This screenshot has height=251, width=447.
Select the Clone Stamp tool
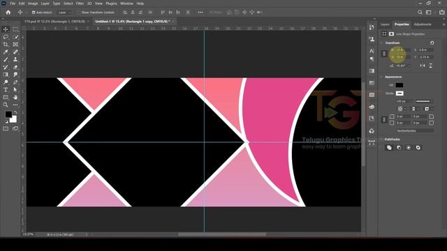pyautogui.click(x=15, y=59)
